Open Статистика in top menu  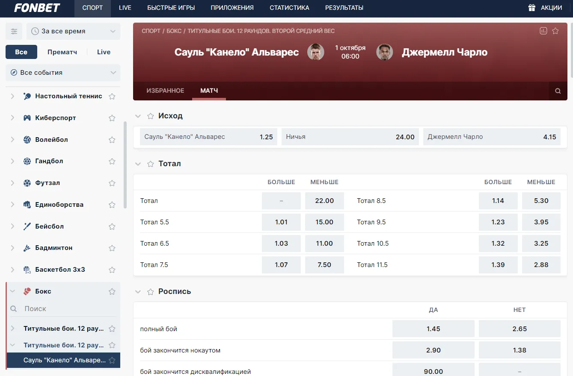point(289,8)
